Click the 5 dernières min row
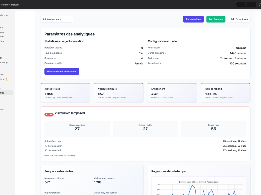The image size is (261, 195). click(x=145, y=141)
